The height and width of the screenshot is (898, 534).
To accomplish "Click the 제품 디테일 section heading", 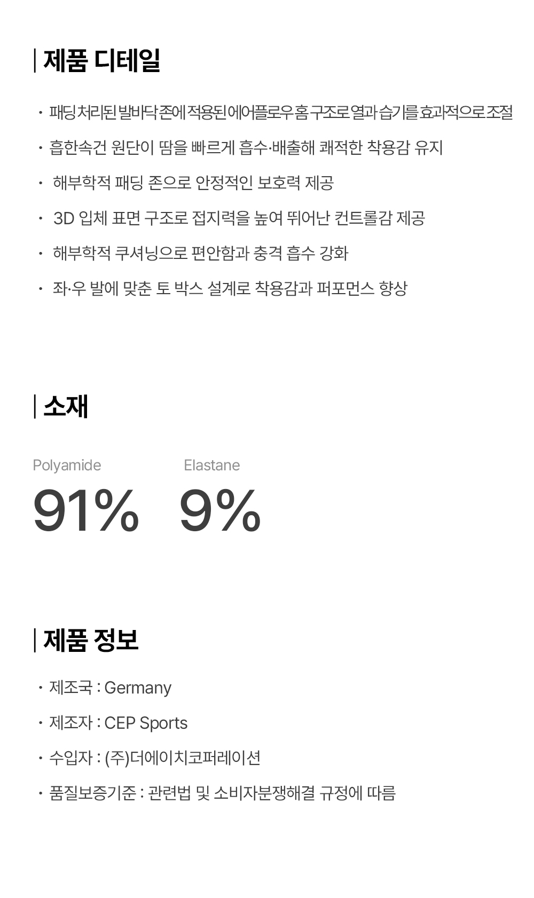I will [101, 60].
